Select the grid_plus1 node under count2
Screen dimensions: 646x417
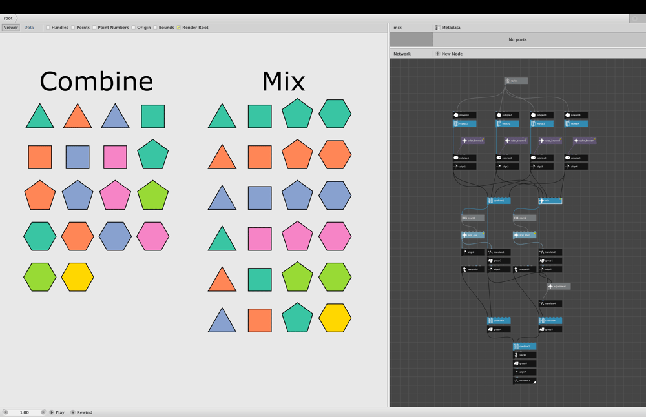pos(525,235)
